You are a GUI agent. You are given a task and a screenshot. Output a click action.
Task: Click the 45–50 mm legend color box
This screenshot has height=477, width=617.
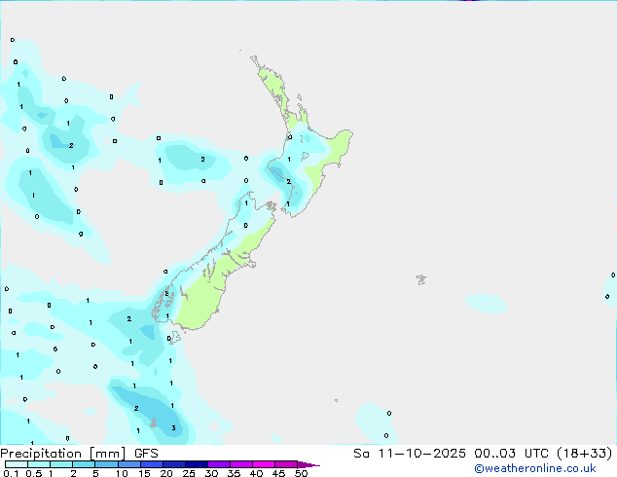[286, 464]
